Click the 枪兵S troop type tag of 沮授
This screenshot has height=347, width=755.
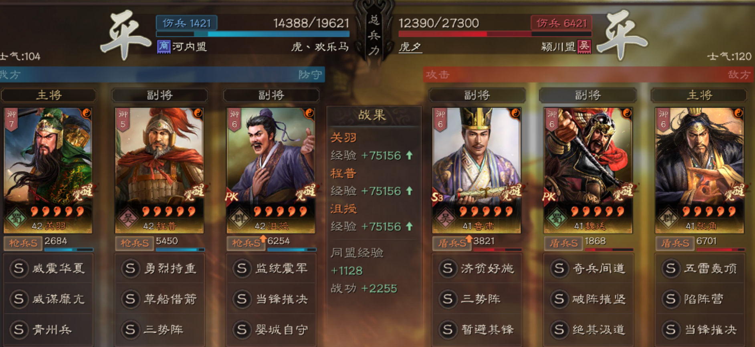click(x=246, y=243)
